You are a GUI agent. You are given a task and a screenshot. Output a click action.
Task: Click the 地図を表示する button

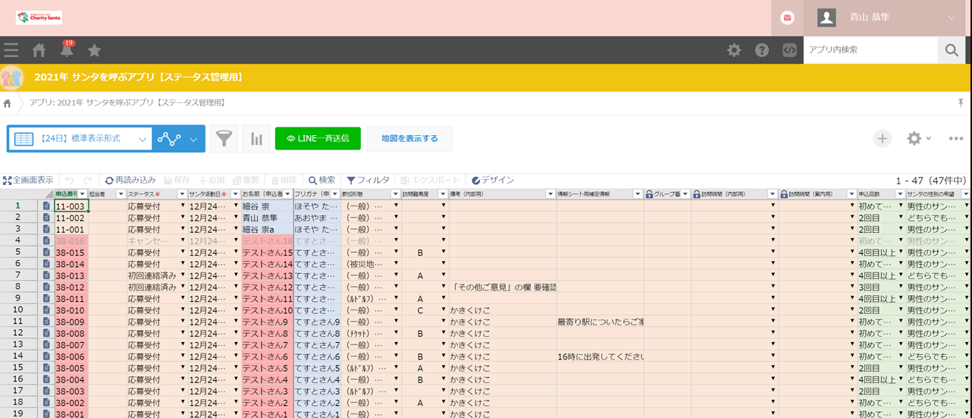click(409, 139)
